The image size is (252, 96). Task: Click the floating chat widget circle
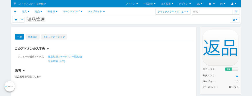click(x=10, y=86)
